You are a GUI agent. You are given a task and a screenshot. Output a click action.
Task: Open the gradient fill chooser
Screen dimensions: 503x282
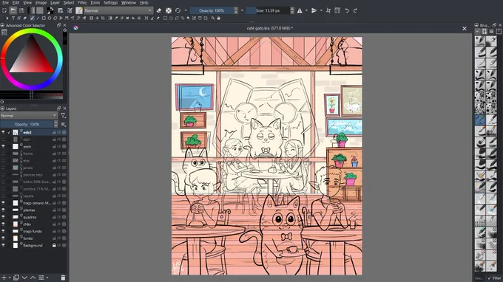31,10
